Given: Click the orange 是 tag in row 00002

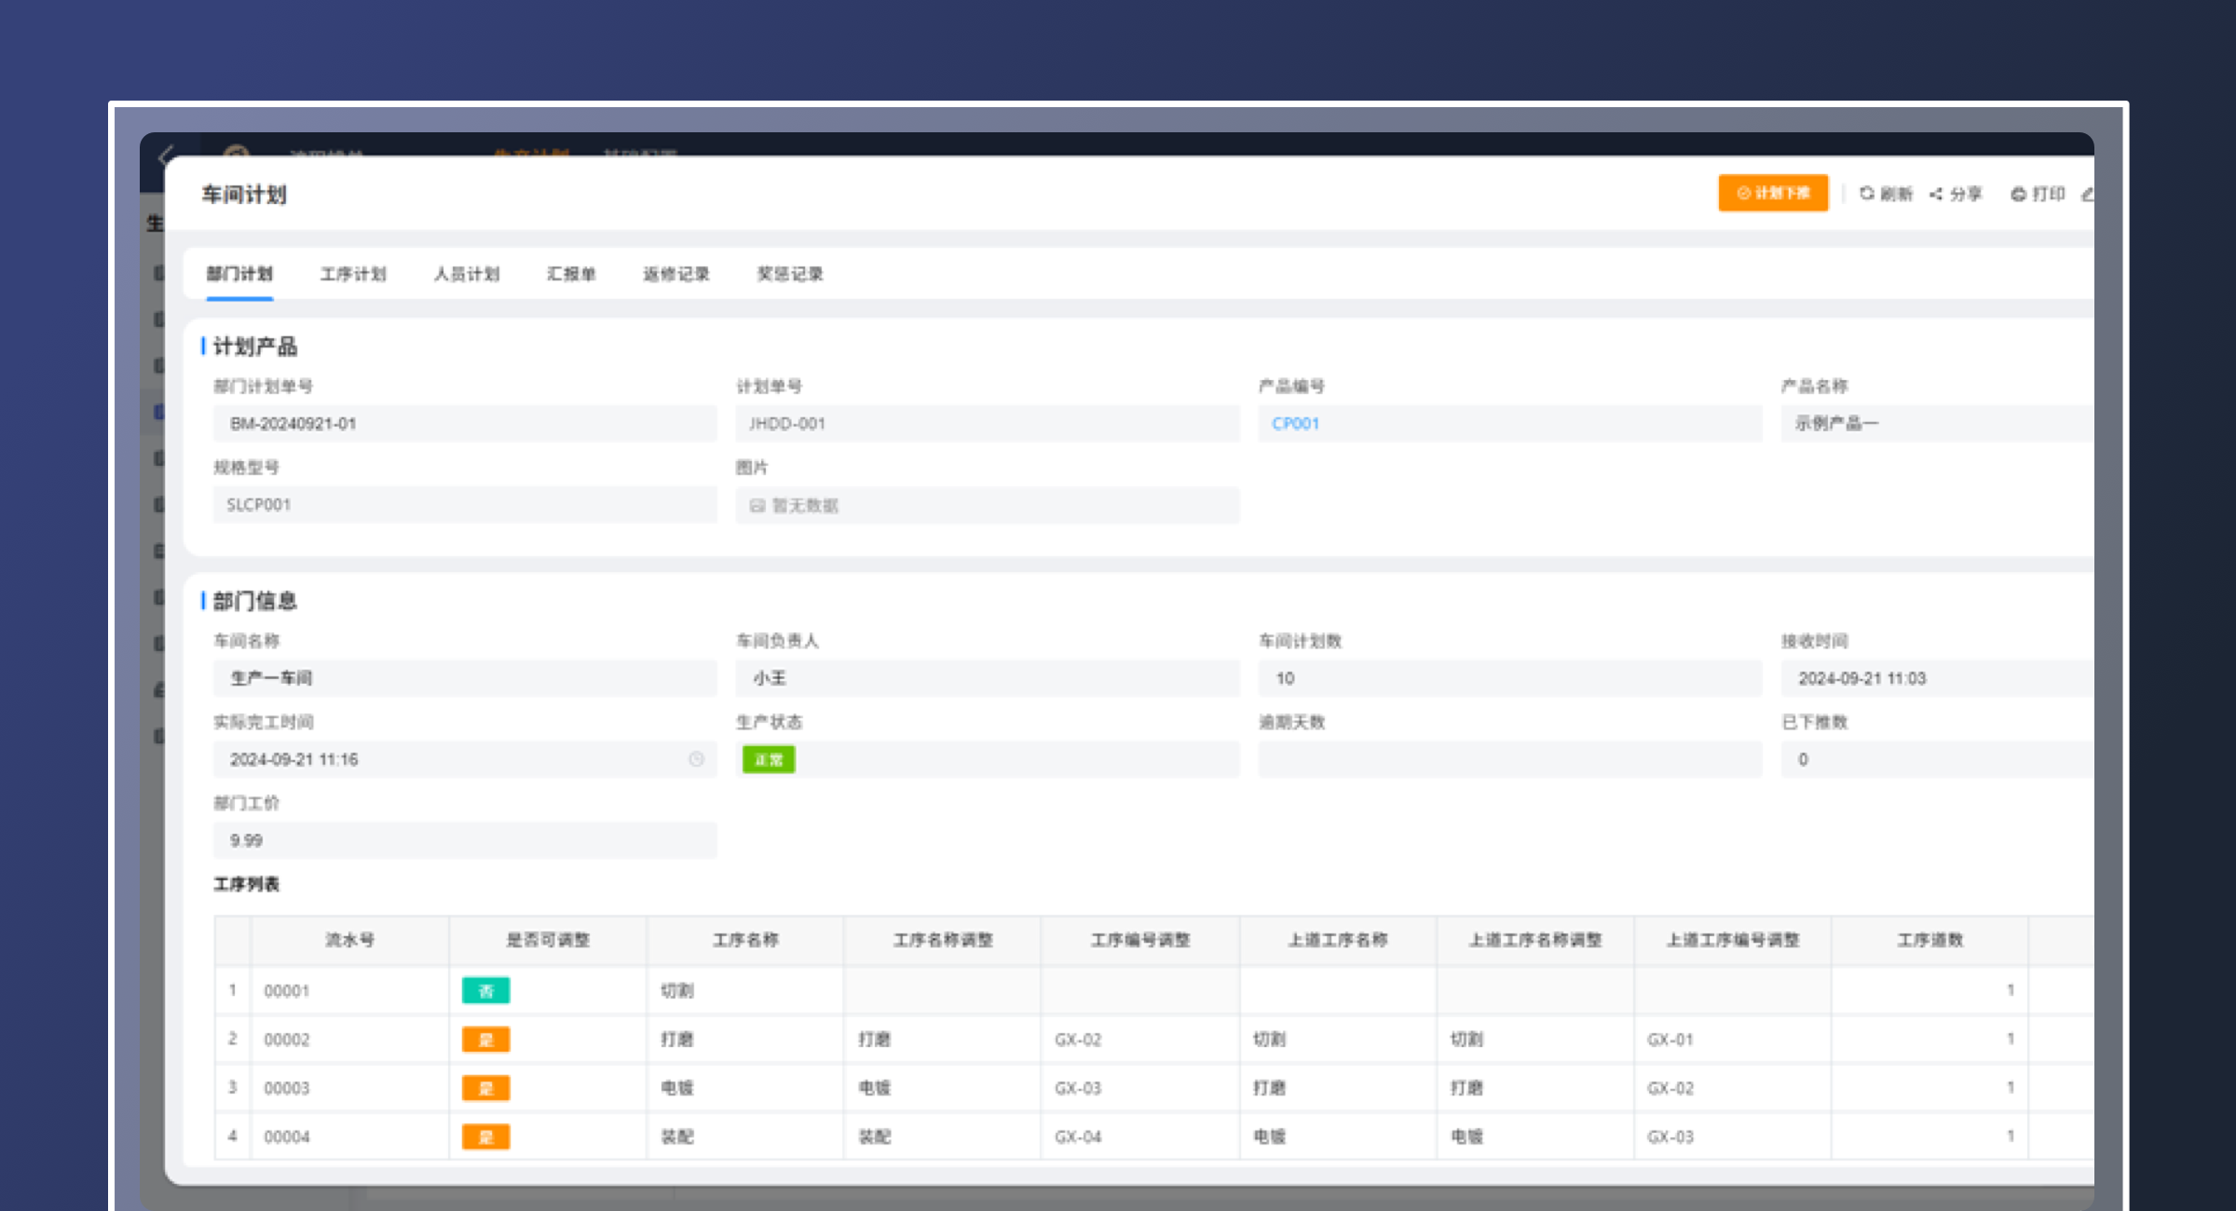Looking at the screenshot, I should [x=485, y=1040].
